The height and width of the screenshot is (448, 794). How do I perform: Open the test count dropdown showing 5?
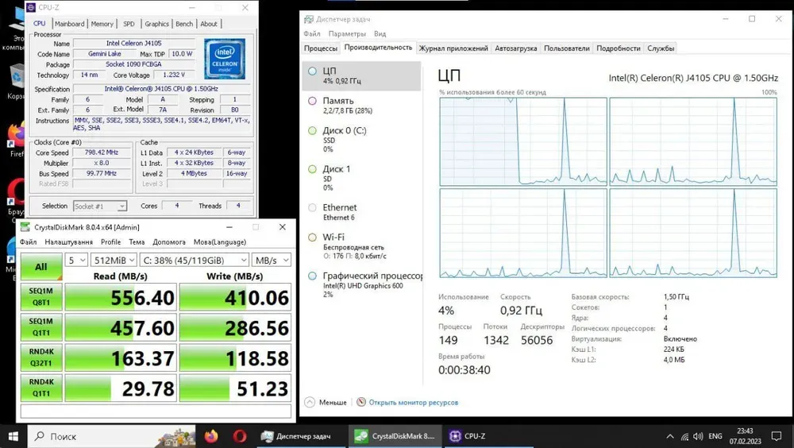77,260
